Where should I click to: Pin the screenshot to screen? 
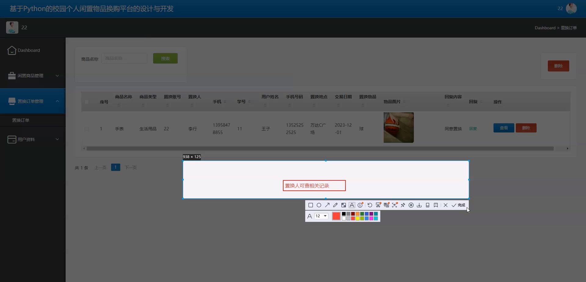point(403,205)
